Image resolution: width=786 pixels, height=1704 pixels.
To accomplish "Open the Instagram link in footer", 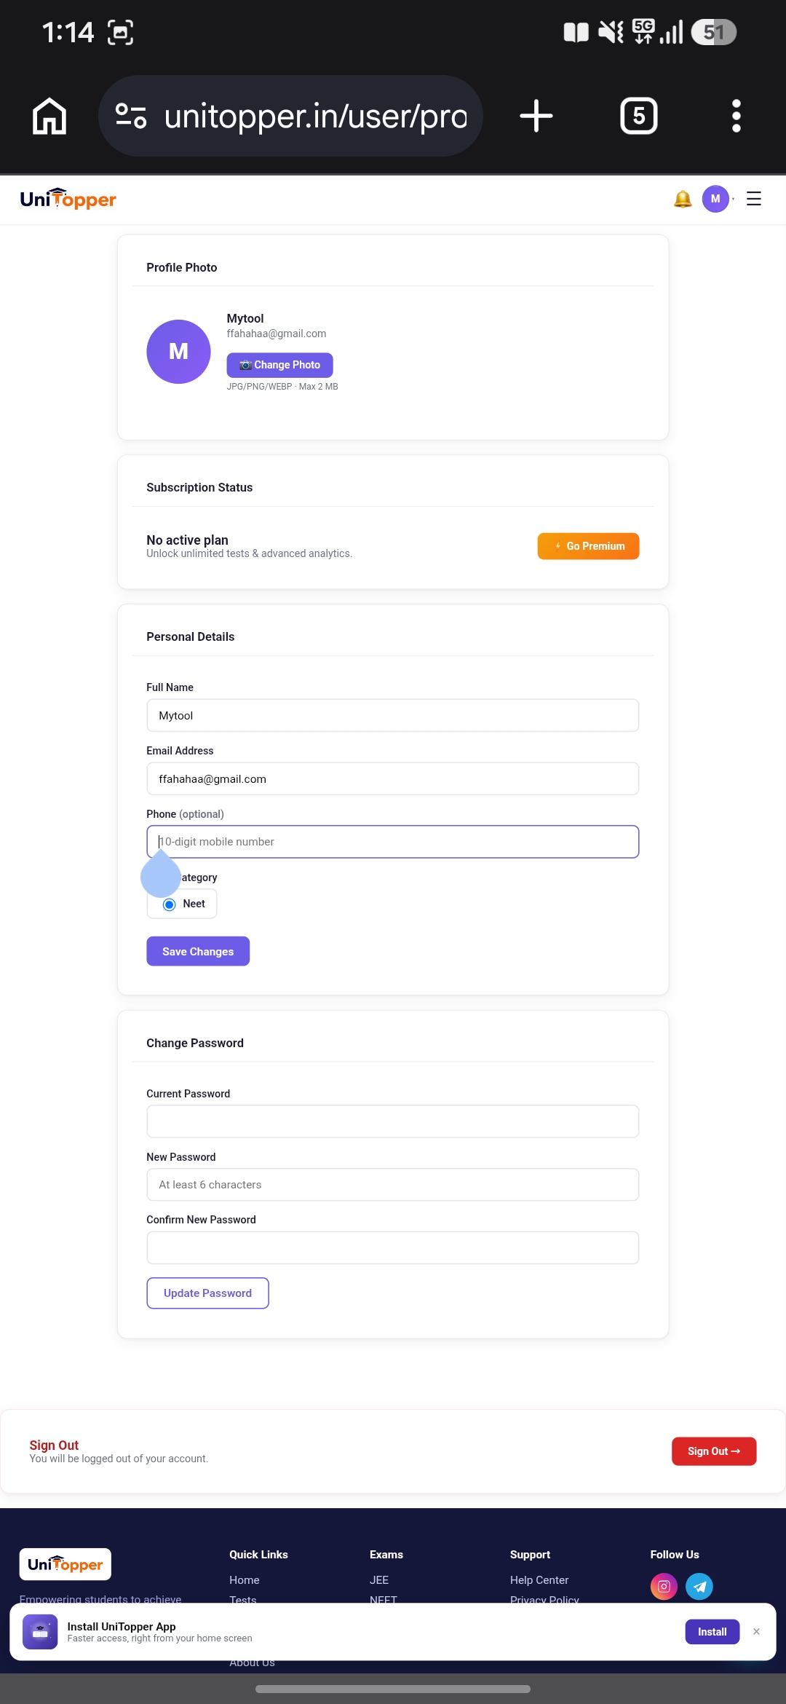I will point(664,1586).
